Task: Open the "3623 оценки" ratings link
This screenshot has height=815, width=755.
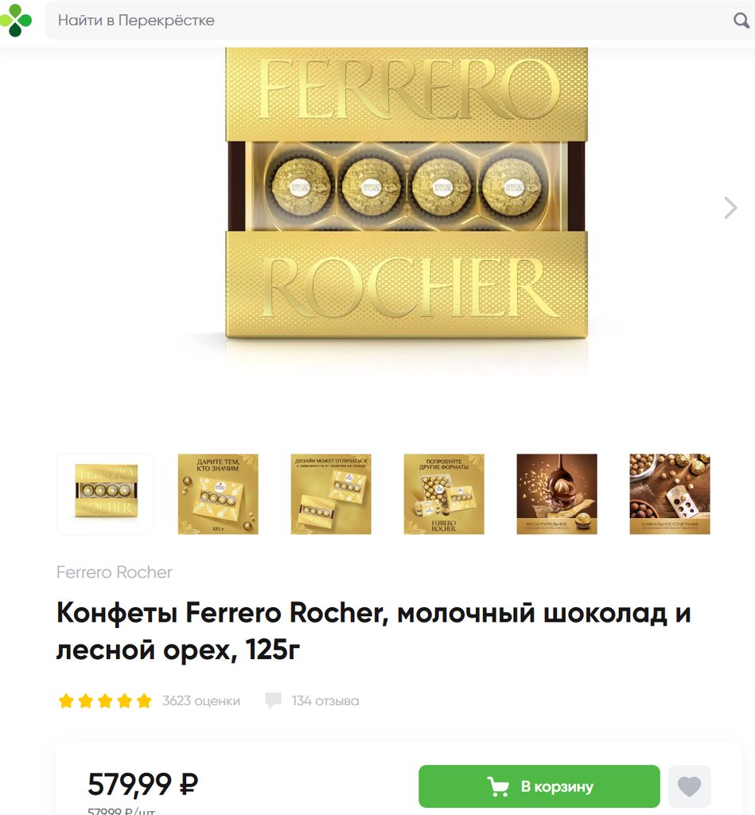Action: pyautogui.click(x=201, y=700)
